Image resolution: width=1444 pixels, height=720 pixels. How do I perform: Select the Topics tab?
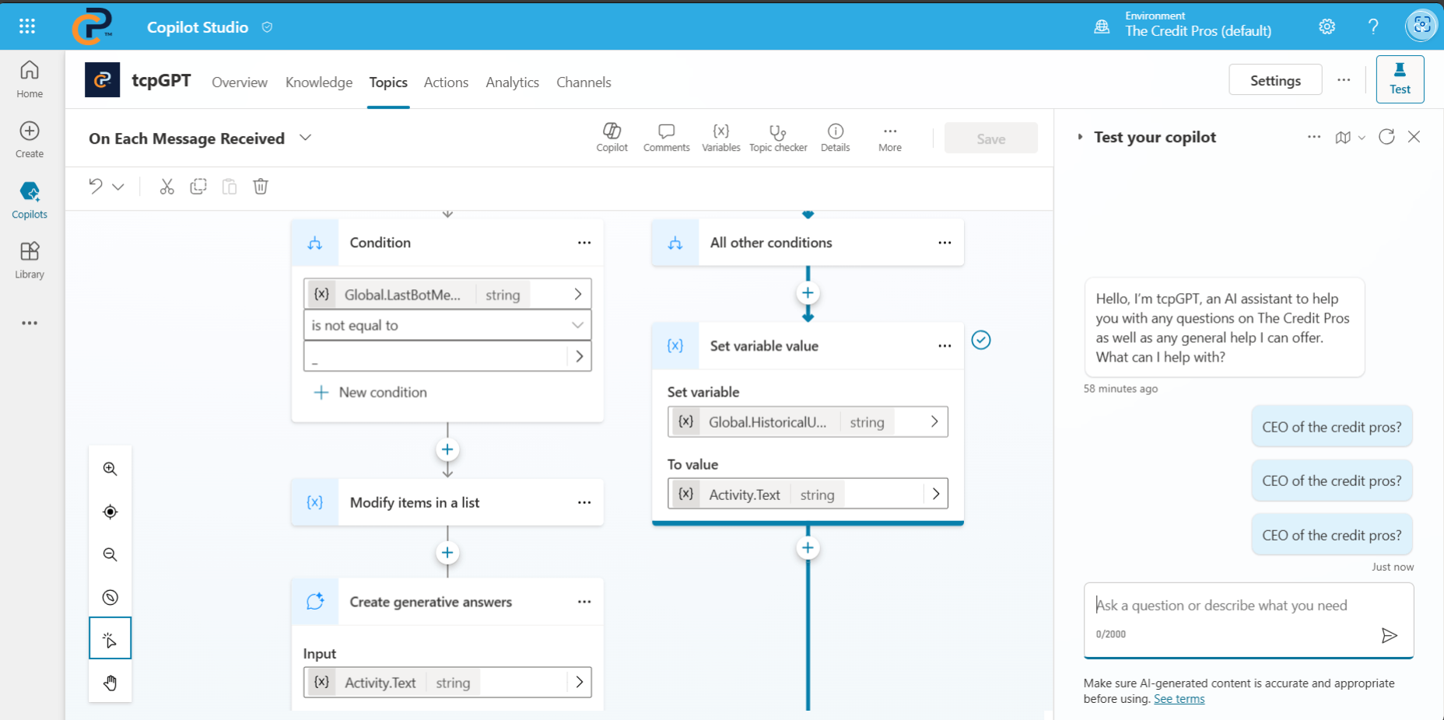[x=388, y=82]
